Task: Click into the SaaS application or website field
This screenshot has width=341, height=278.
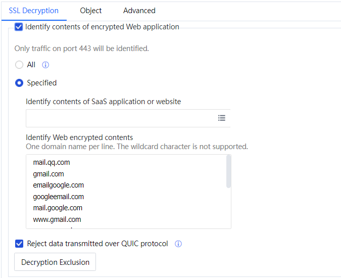Action: pos(120,118)
